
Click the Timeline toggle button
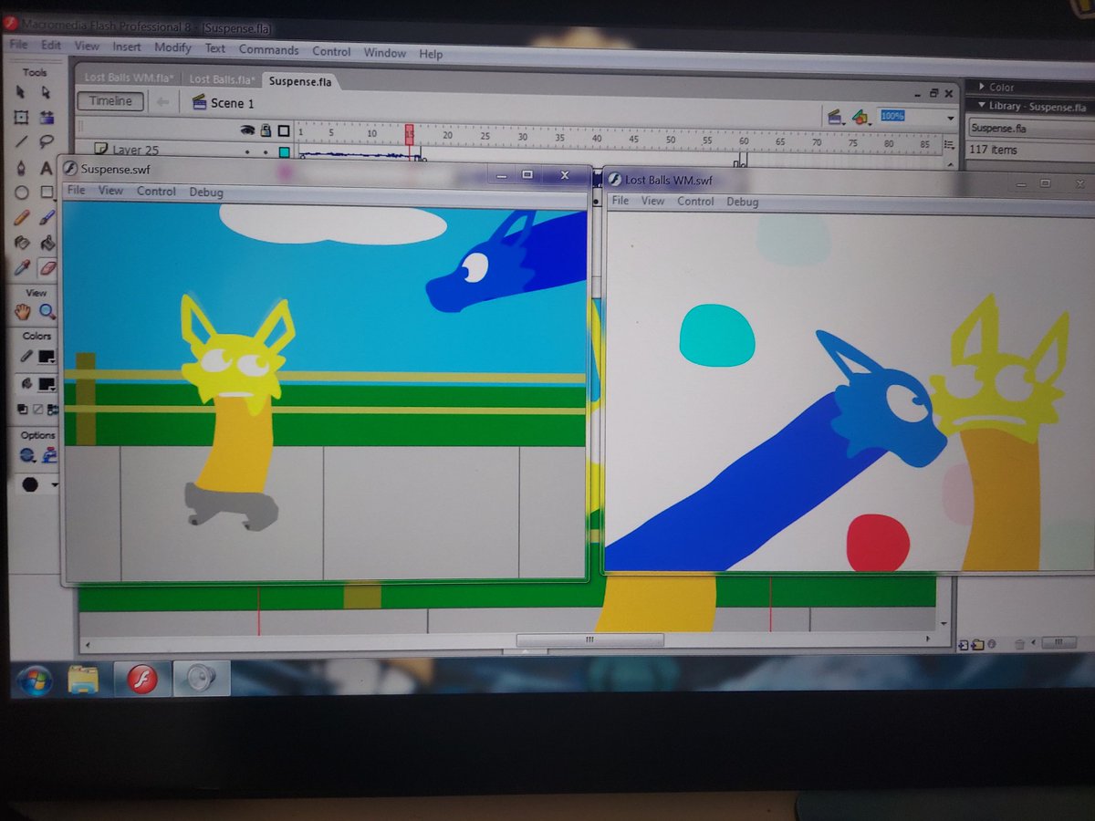(110, 101)
